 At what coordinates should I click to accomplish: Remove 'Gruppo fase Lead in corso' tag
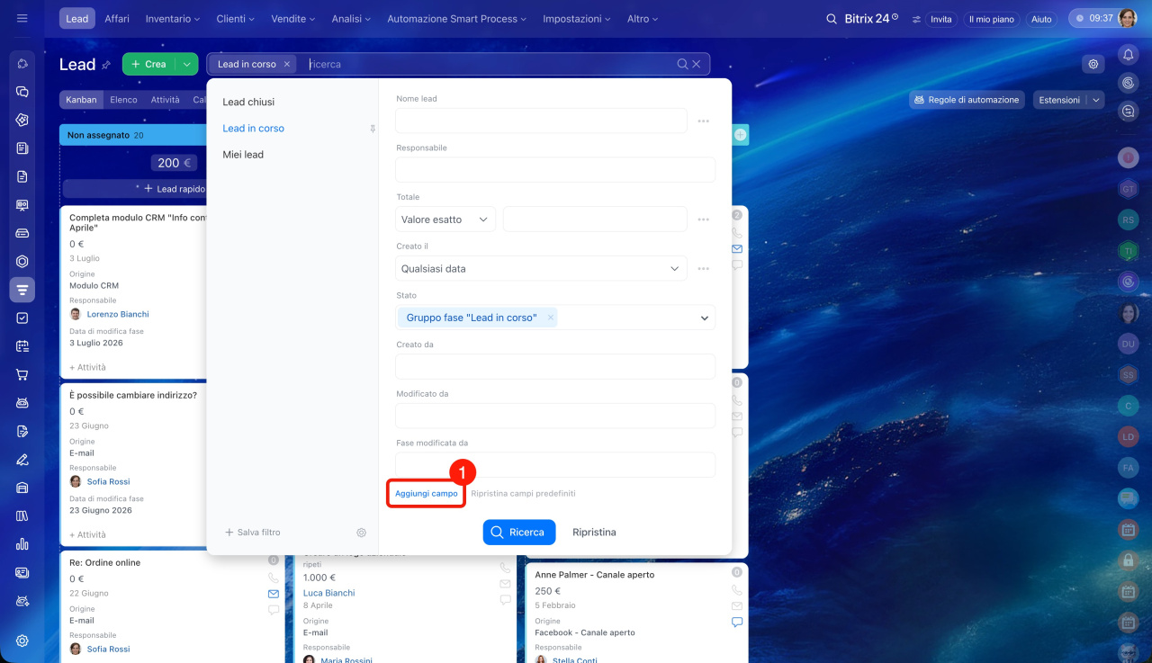coord(551,318)
